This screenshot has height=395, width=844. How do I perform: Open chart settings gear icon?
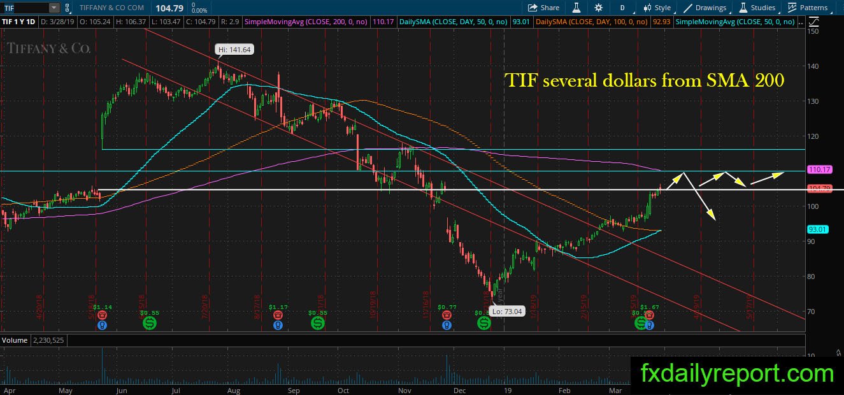(598, 8)
